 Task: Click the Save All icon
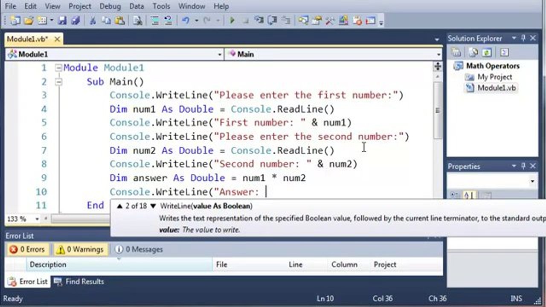[x=76, y=20]
